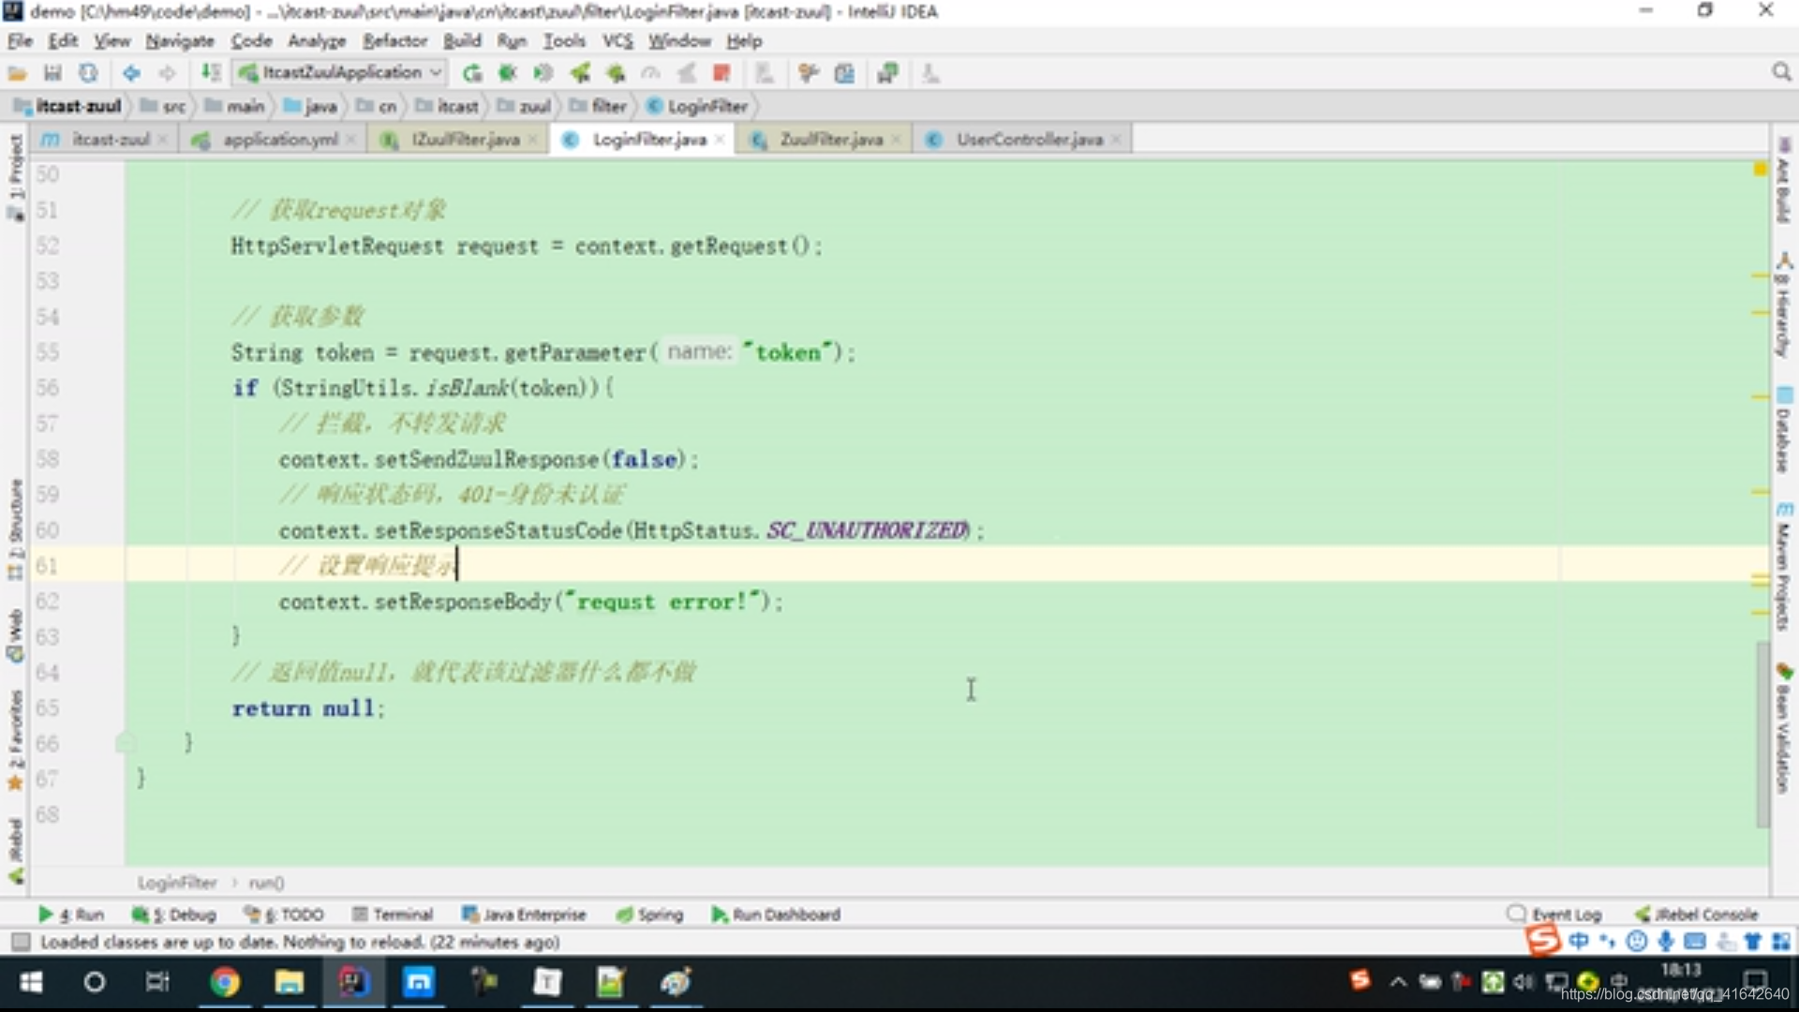The height and width of the screenshot is (1012, 1799).
Task: Switch to the IZuulFilter.java tab
Action: click(x=459, y=139)
